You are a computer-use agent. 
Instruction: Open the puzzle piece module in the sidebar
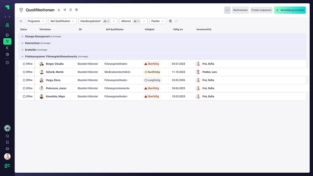click(7, 35)
